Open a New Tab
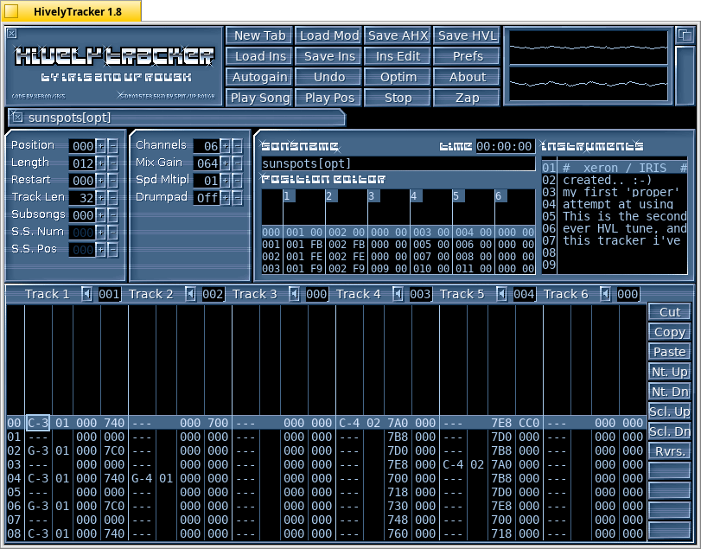Image resolution: width=701 pixels, height=549 pixels. pos(259,35)
